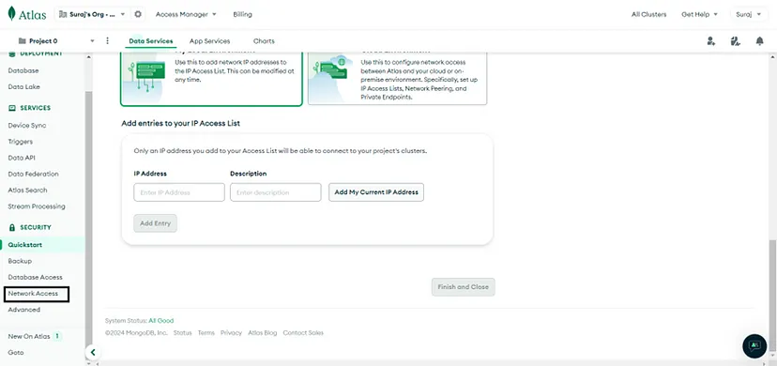Click the Security lock icon
The image size is (777, 366).
coord(12,227)
